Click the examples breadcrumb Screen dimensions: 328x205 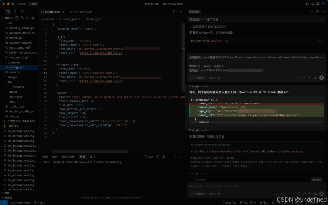coord(48,19)
